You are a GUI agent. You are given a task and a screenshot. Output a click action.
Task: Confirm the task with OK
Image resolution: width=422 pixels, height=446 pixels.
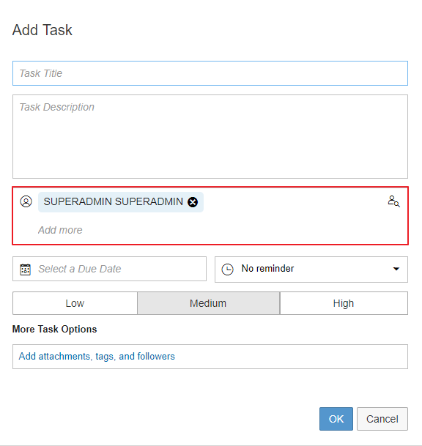pyautogui.click(x=336, y=419)
